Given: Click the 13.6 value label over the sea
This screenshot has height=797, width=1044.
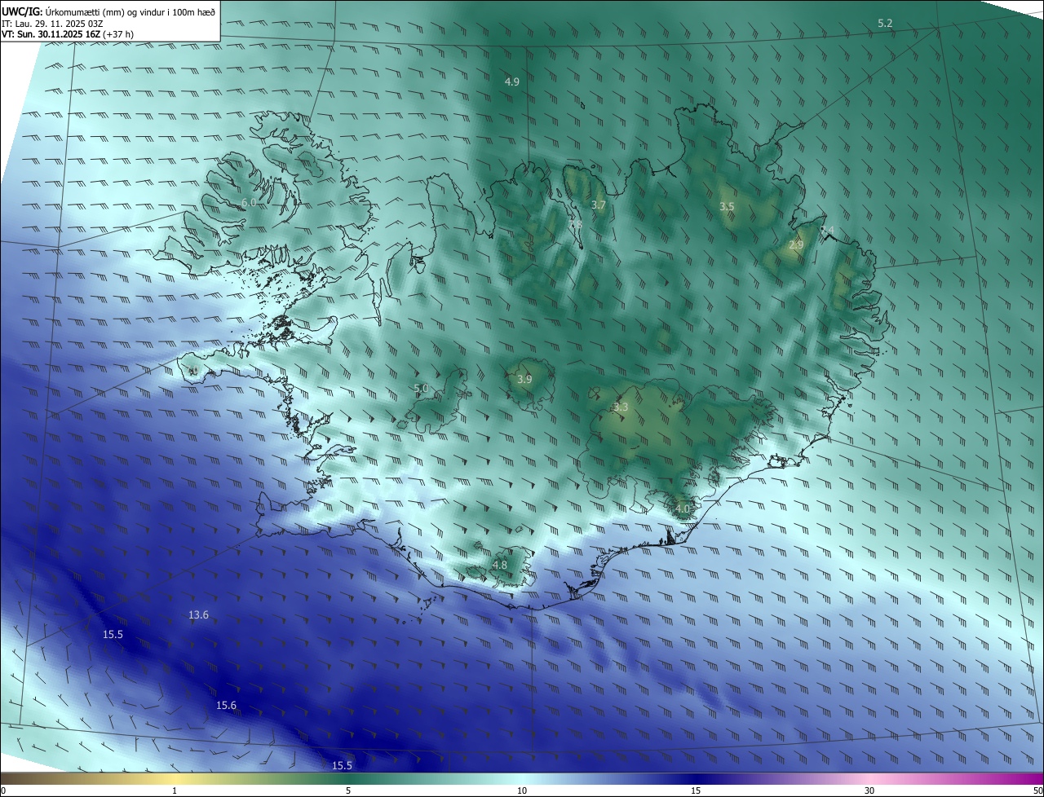Looking at the screenshot, I should tap(198, 615).
